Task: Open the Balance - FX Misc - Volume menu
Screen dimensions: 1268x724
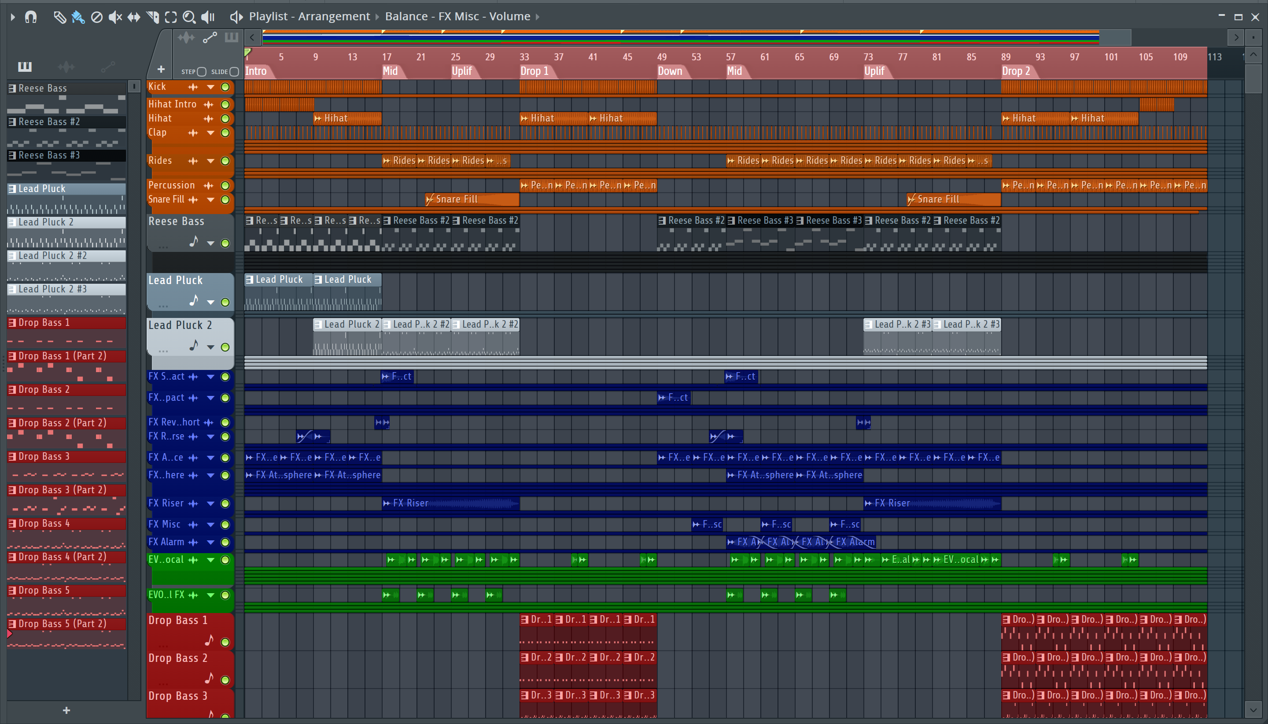Action: coord(457,16)
